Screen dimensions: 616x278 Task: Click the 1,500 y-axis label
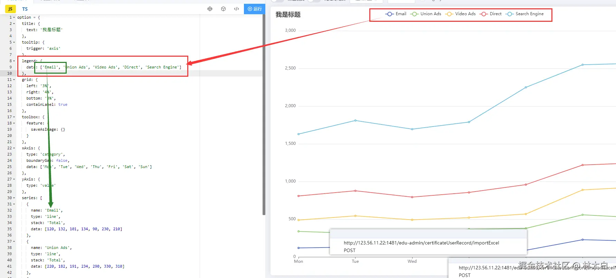click(x=290, y=143)
